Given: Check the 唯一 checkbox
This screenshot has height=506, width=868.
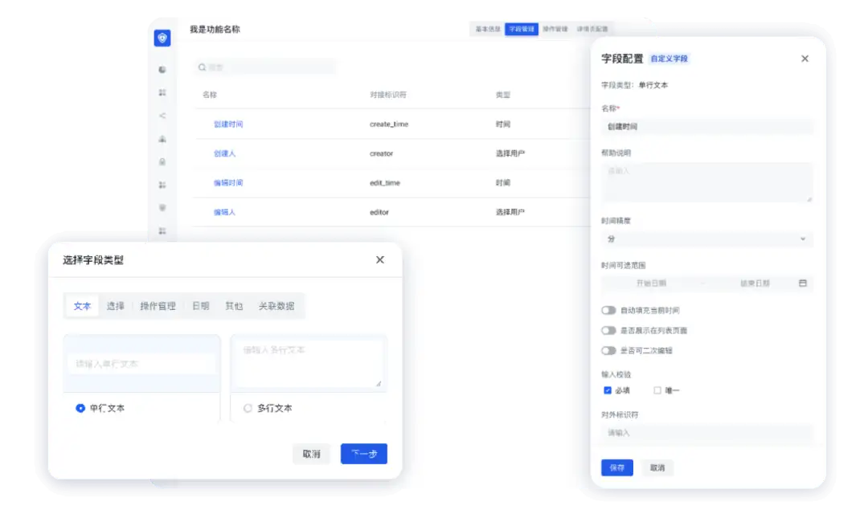Looking at the screenshot, I should (657, 390).
